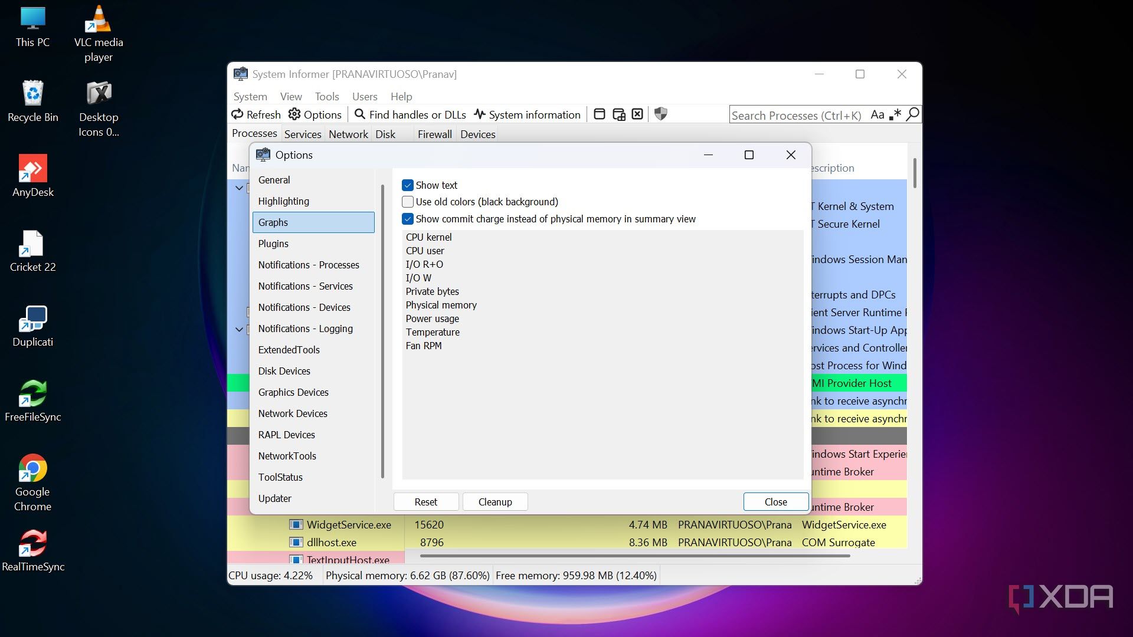Collapse the second process tree chevron
The height and width of the screenshot is (637, 1133).
click(x=239, y=329)
